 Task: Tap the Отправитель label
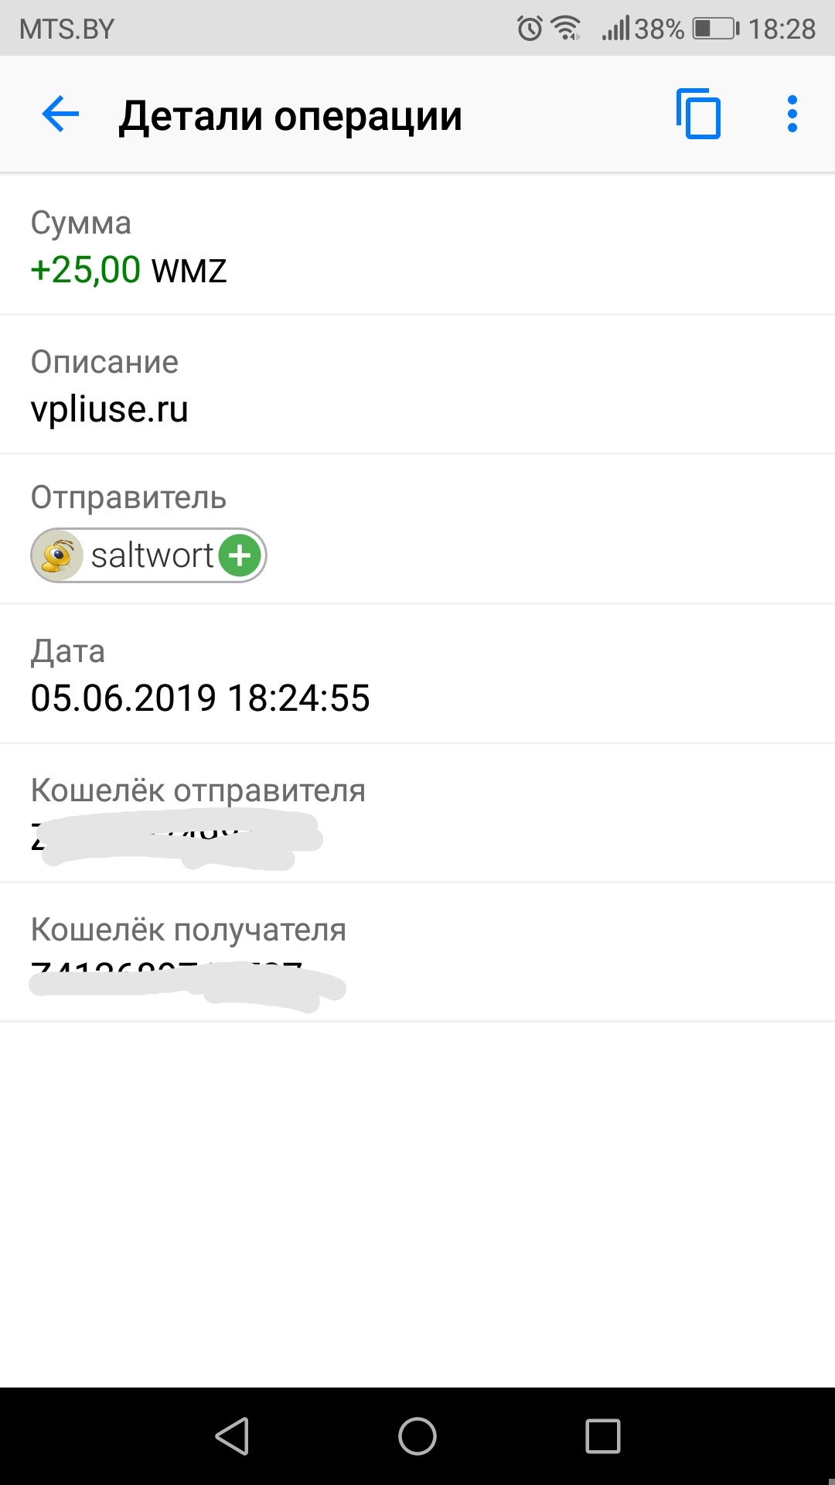128,497
